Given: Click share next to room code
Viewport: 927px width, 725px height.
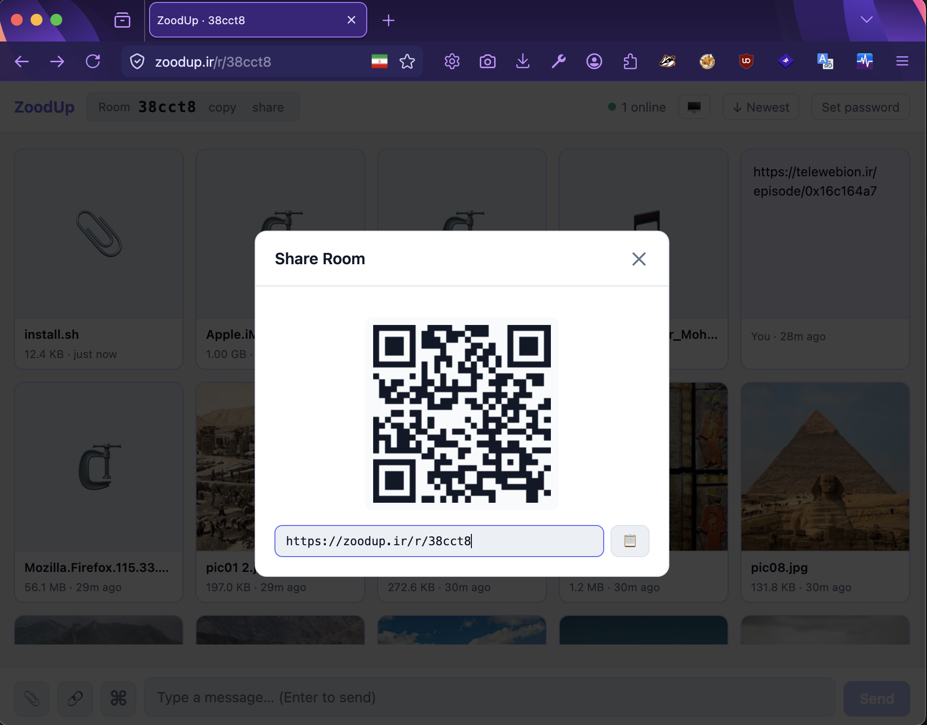Looking at the screenshot, I should [x=268, y=107].
